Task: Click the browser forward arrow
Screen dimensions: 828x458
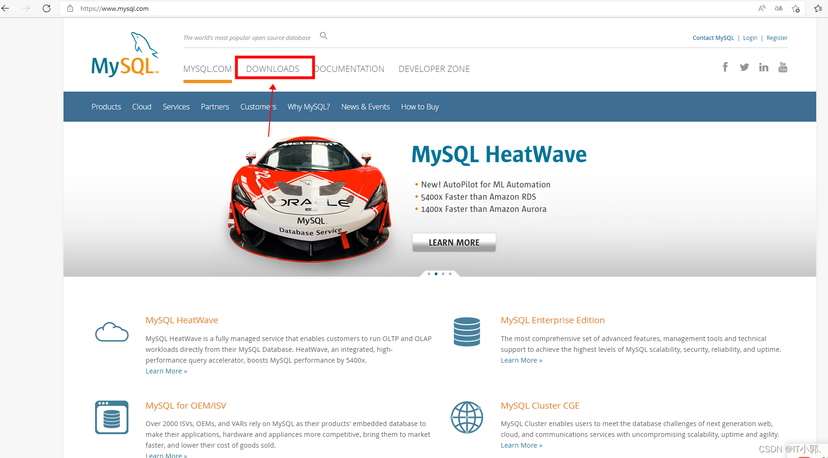Action: [x=26, y=8]
